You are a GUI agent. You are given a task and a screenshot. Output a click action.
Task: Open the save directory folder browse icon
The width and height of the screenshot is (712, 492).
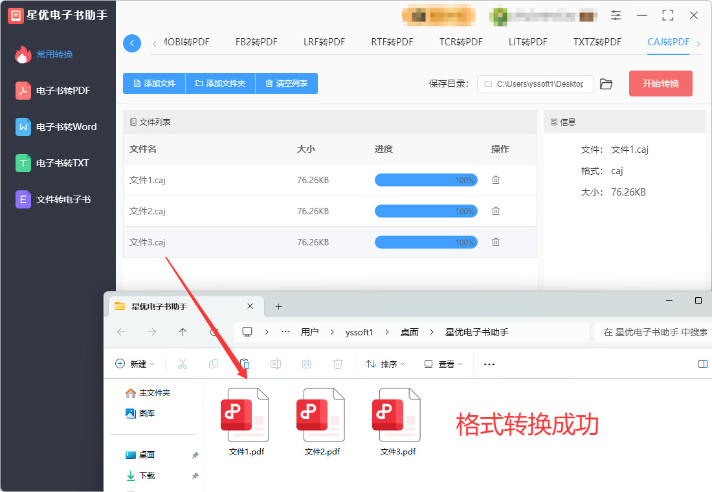[606, 84]
